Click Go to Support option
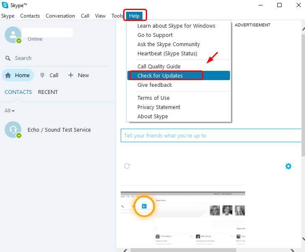305x252 pixels. point(155,35)
